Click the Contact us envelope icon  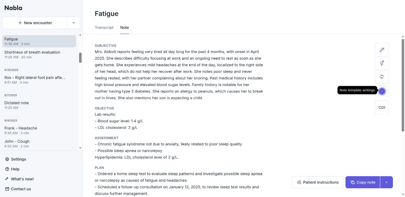pos(7,189)
